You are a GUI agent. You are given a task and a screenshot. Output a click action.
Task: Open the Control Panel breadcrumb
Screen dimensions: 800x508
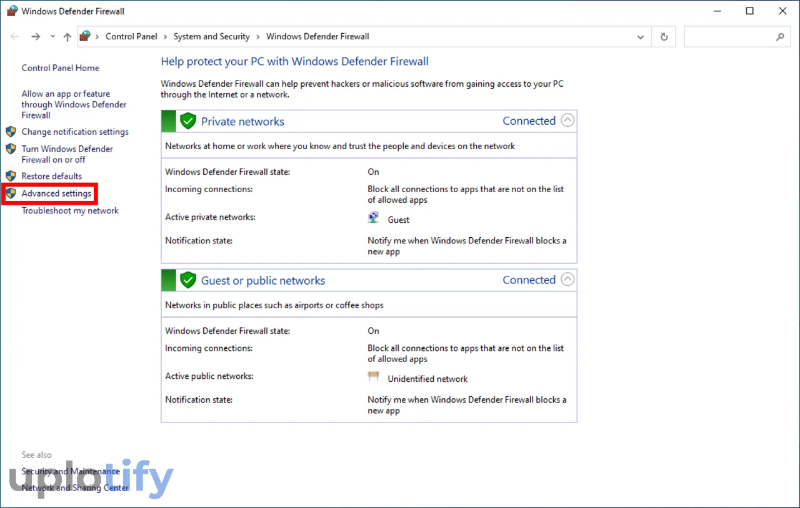tap(132, 36)
